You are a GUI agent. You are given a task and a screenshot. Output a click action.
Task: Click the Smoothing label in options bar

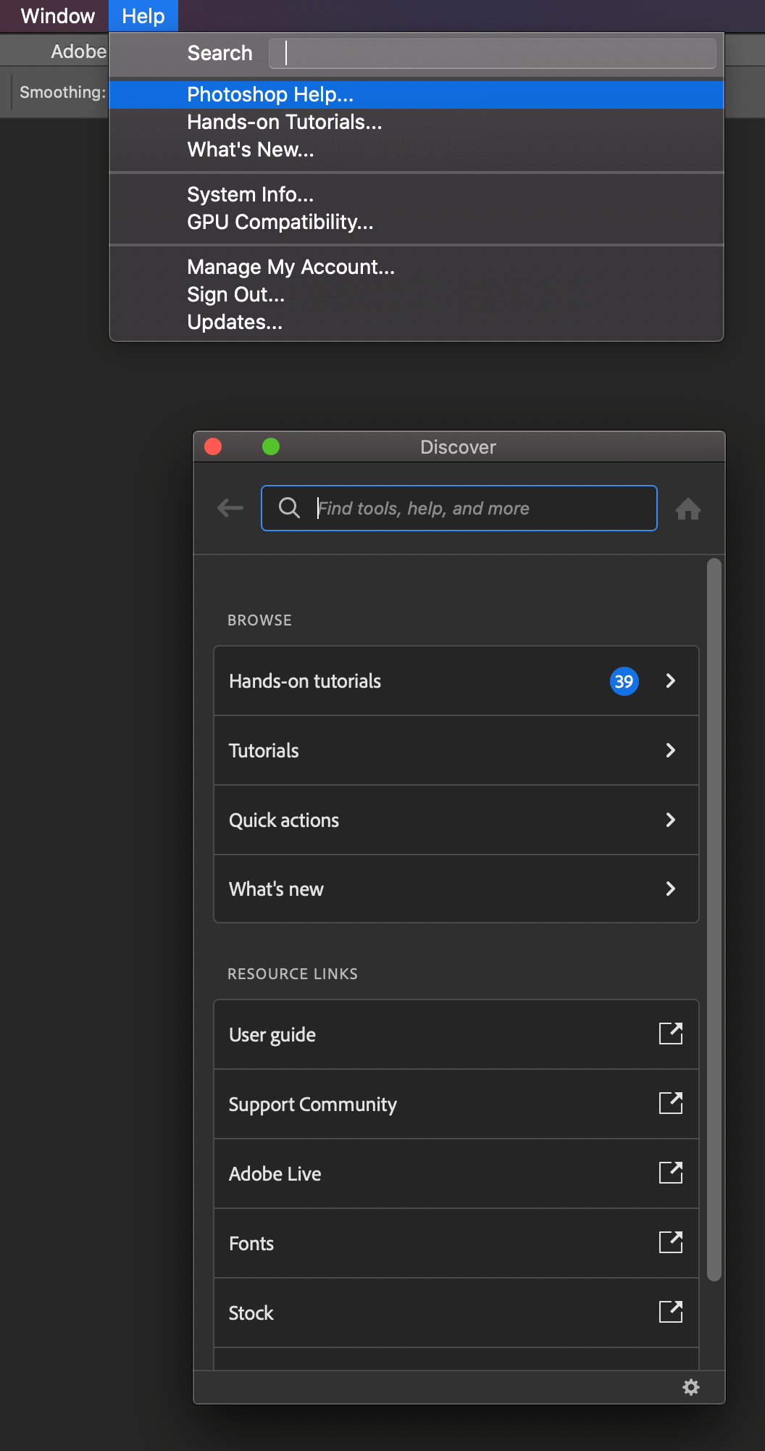[x=62, y=92]
